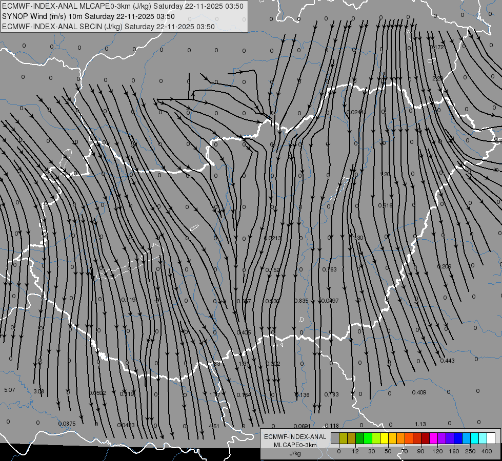This screenshot has width=502, height=461.
Task: Choose the pure blue swatch right of 160
Action: 458,438
